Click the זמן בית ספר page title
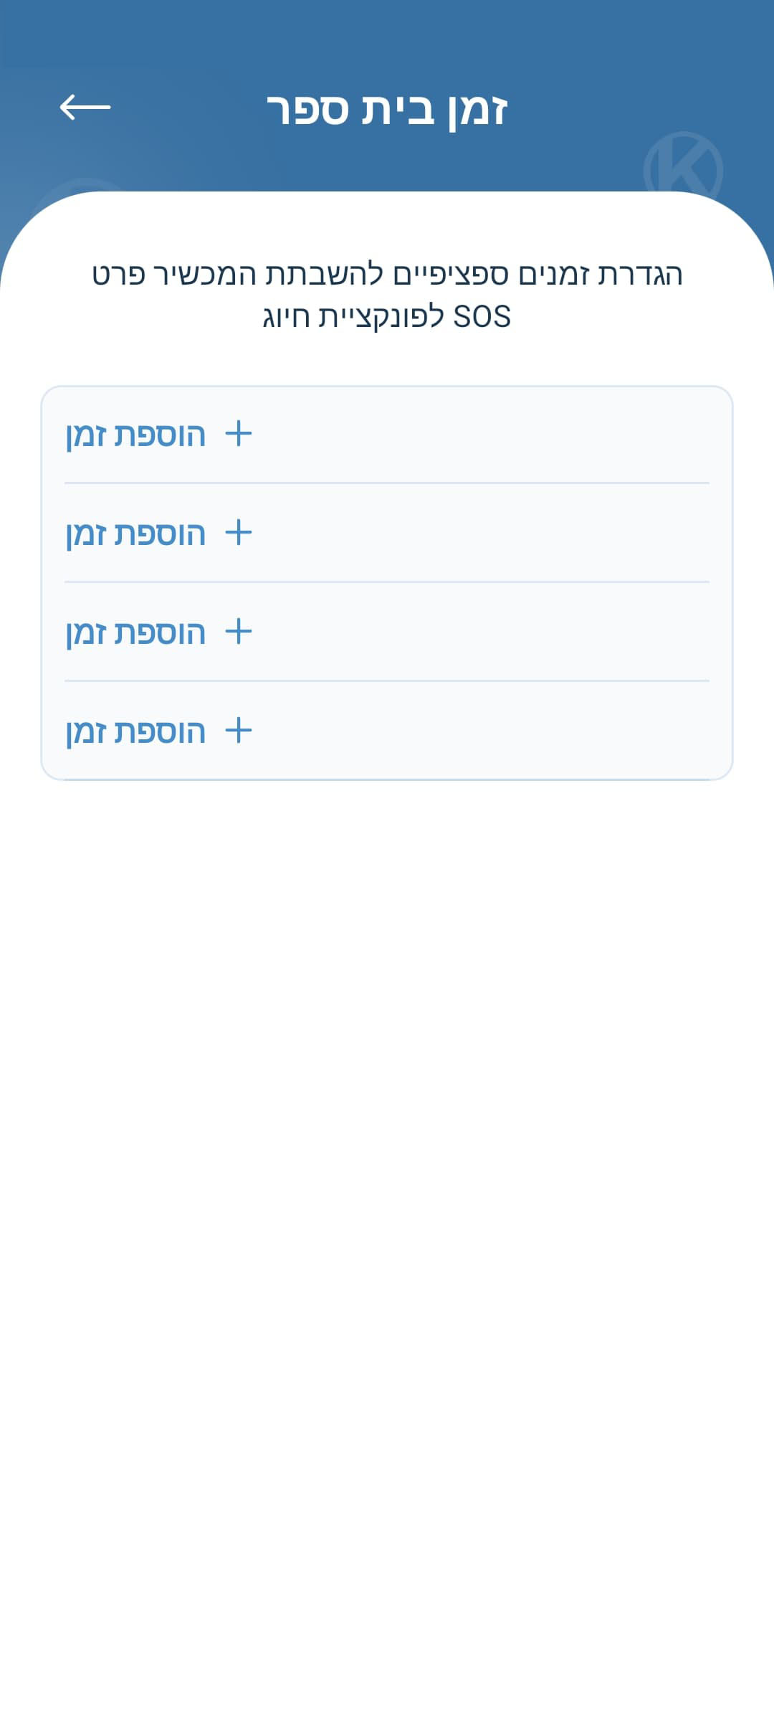The image size is (774, 1721). [387, 110]
